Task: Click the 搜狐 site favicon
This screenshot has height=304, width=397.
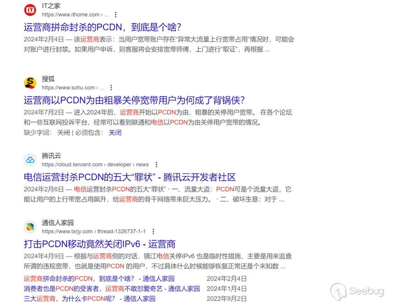Action: 29,83
